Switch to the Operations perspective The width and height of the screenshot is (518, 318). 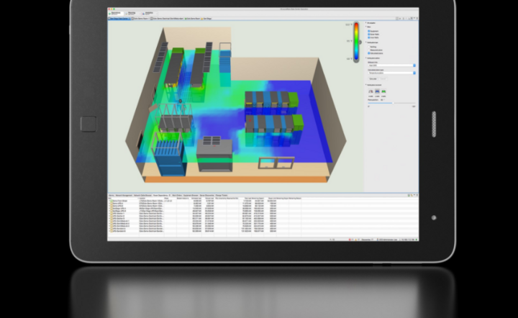pyautogui.click(x=116, y=13)
